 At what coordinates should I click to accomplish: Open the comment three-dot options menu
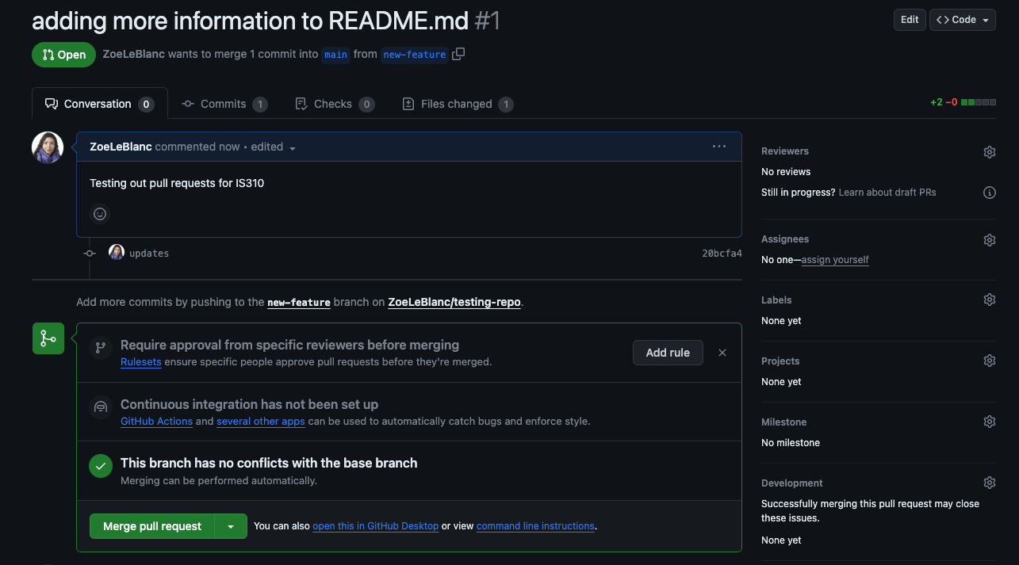719,147
